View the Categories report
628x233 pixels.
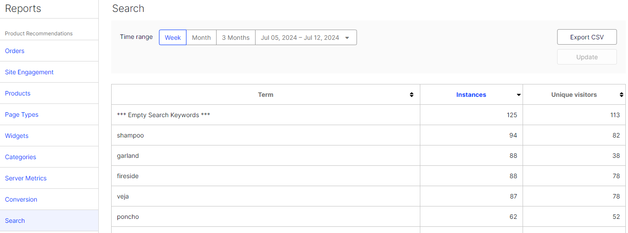pyautogui.click(x=20, y=157)
